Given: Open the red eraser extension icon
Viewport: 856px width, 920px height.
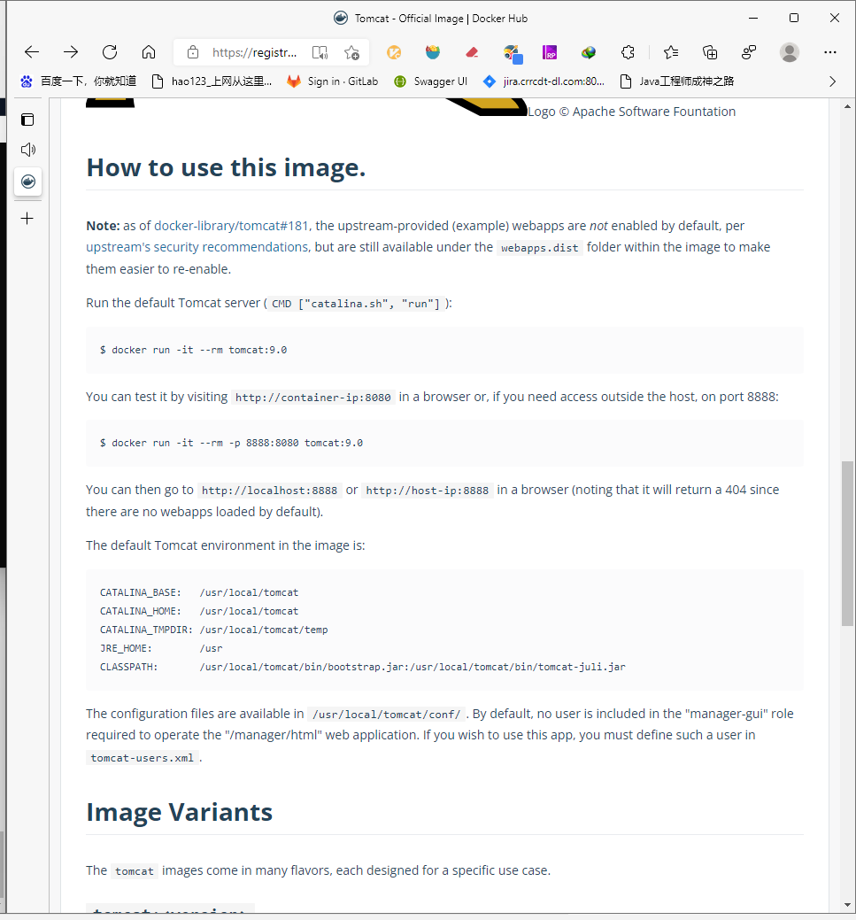Looking at the screenshot, I should point(472,53).
